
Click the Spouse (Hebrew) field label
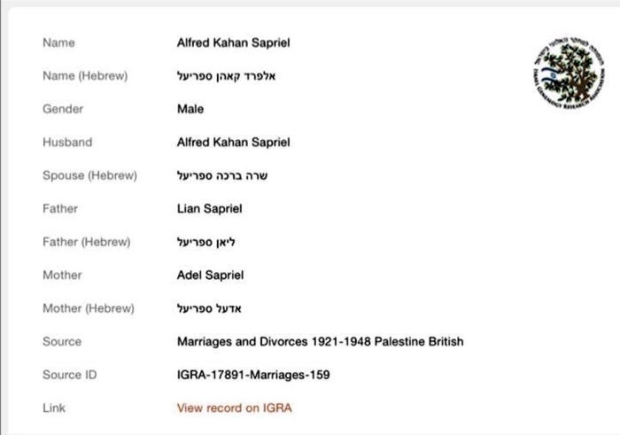point(89,175)
